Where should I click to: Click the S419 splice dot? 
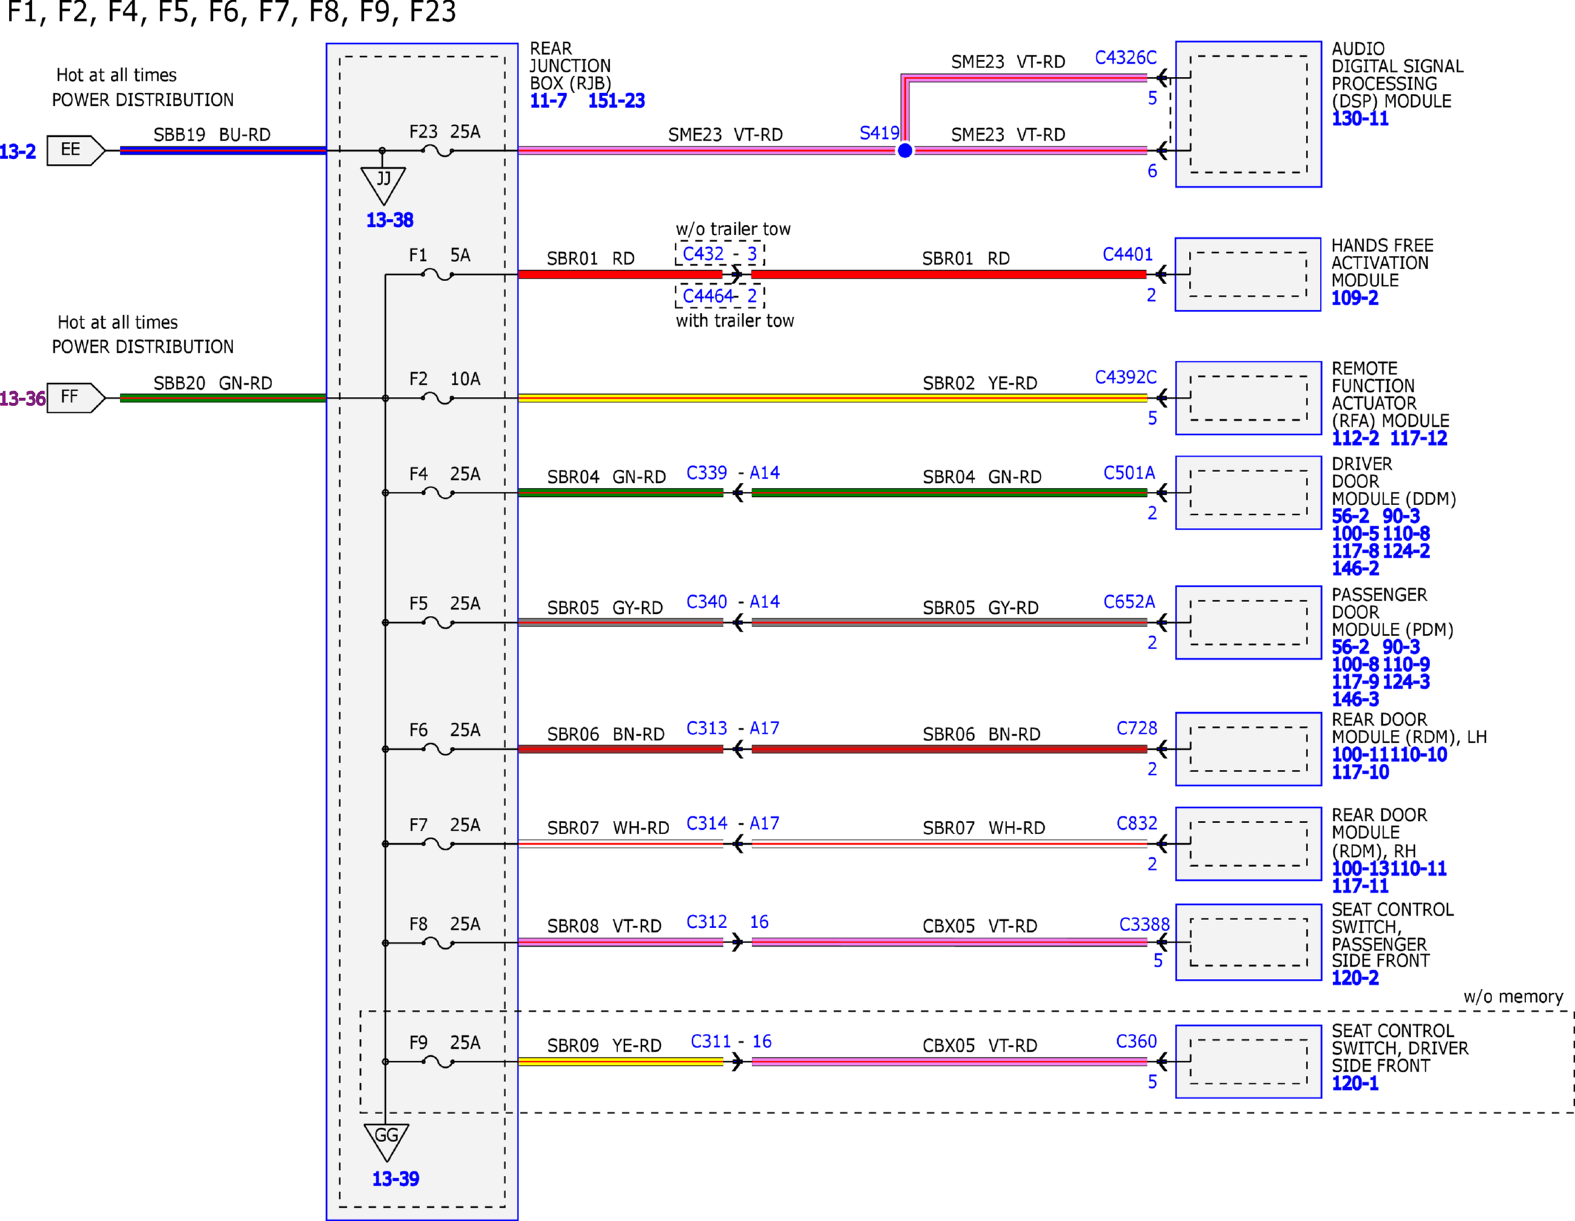coord(905,151)
